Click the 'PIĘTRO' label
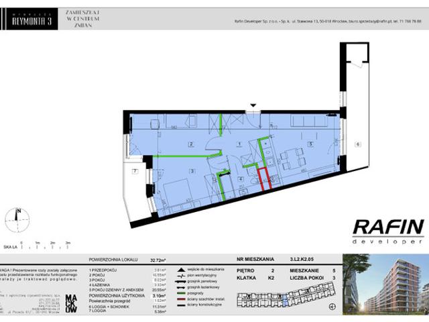 pos(245,270)
